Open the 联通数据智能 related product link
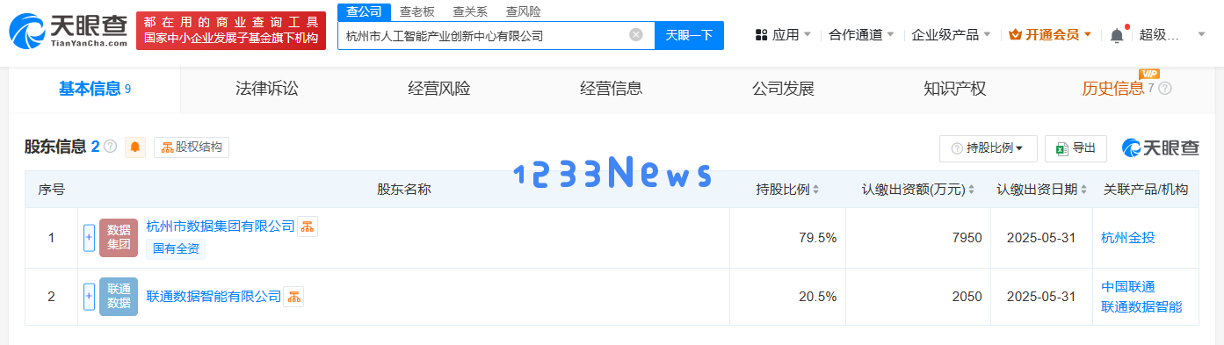 1141,307
